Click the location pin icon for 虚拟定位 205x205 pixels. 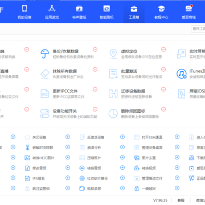click(x=113, y=54)
